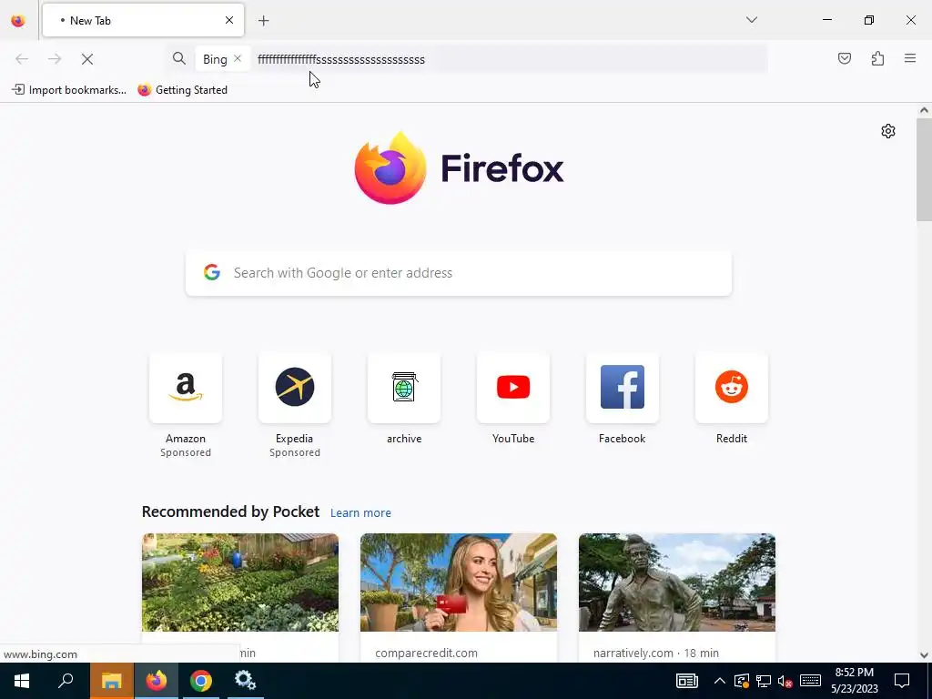
Task: Launch Chrome from the taskbar
Action: (201, 681)
